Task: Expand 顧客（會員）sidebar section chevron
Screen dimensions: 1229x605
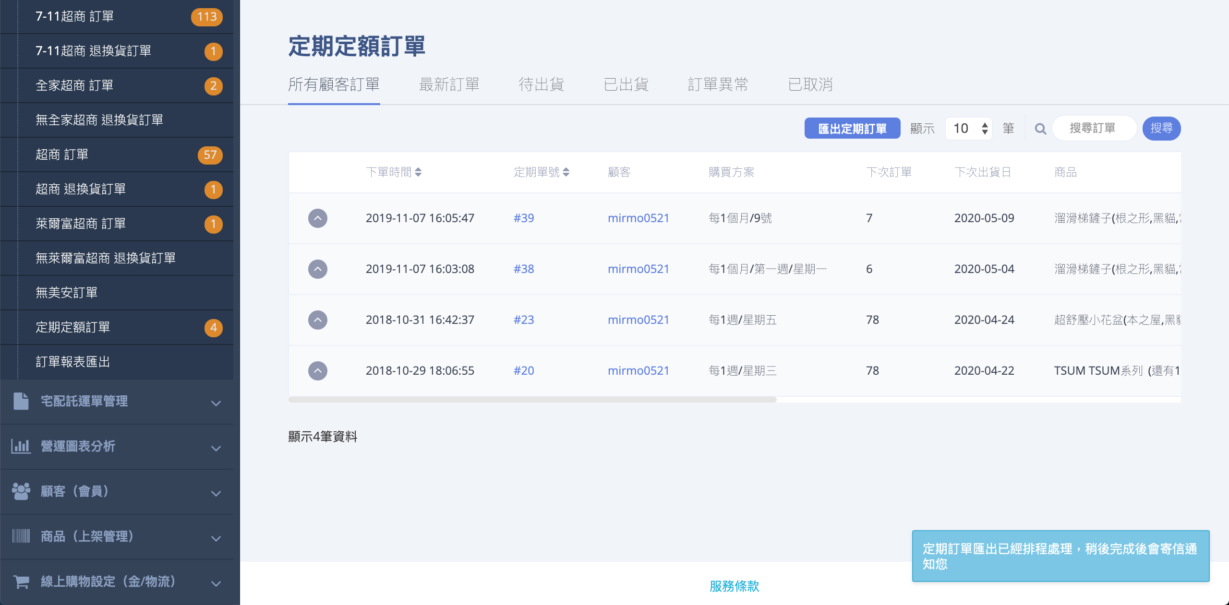Action: (216, 494)
